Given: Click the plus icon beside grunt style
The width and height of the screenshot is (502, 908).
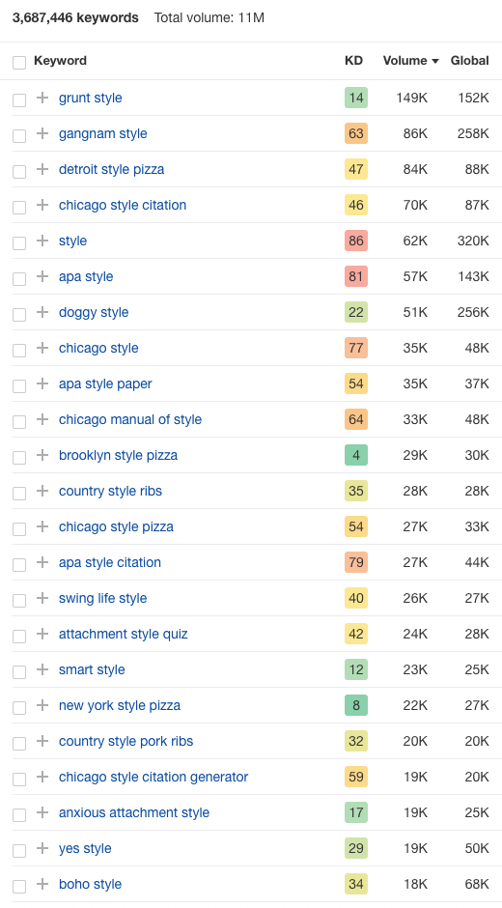Looking at the screenshot, I should click(42, 98).
